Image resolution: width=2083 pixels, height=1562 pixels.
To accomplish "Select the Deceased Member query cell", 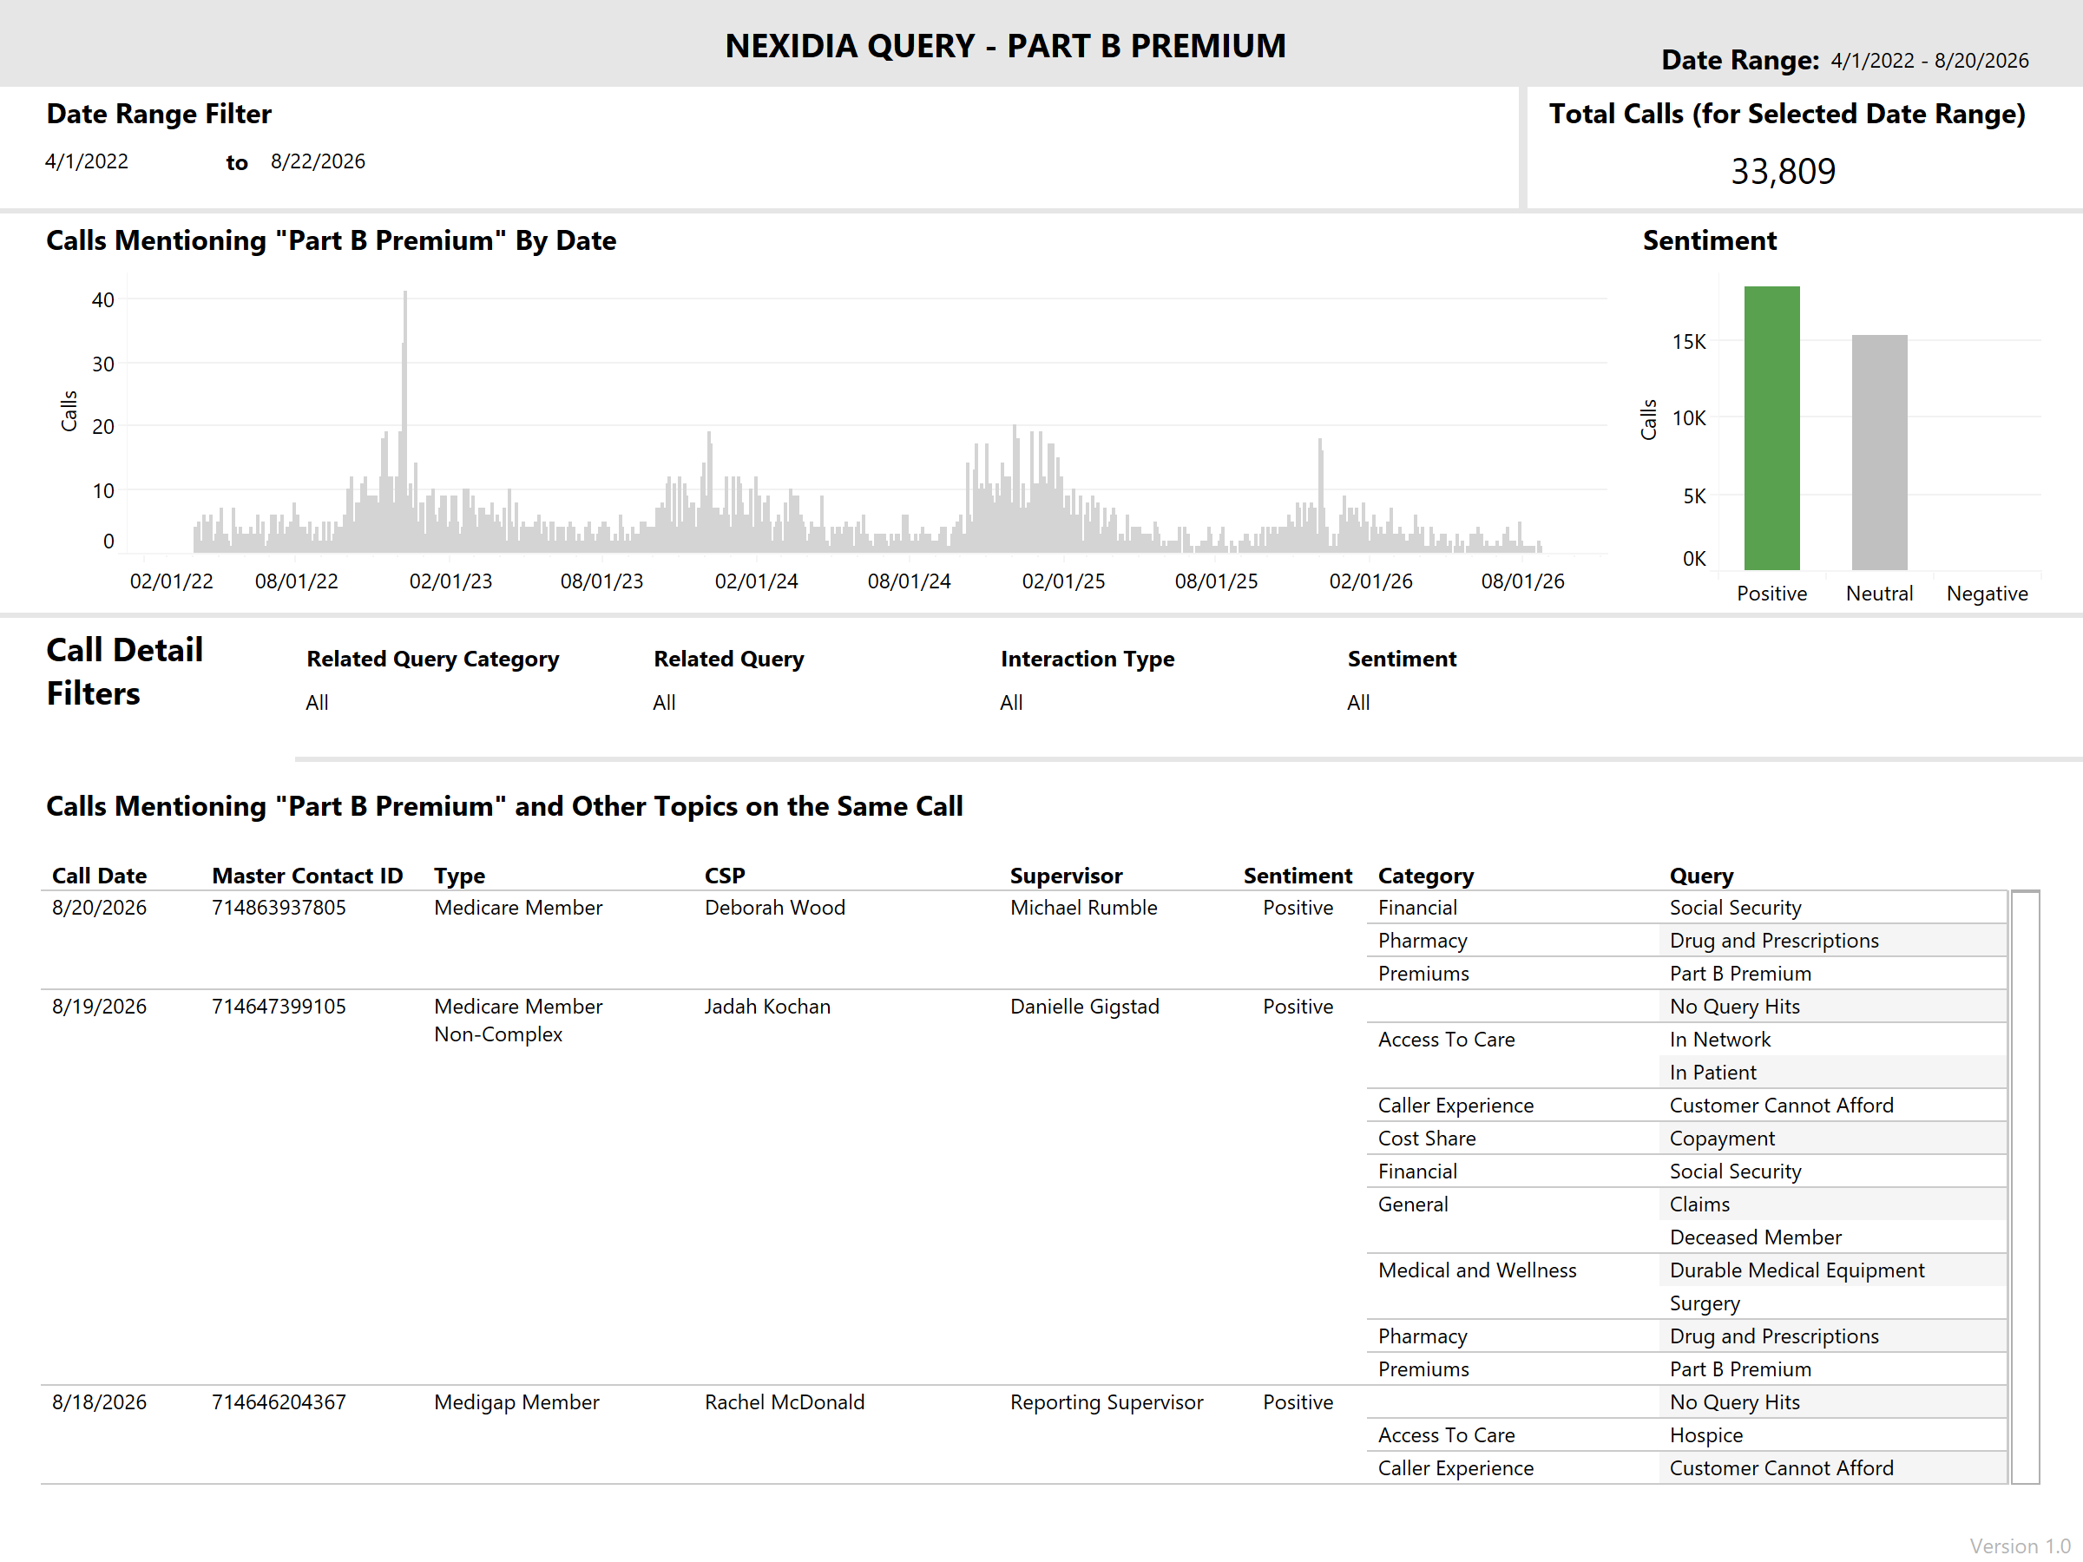I will tap(1754, 1237).
